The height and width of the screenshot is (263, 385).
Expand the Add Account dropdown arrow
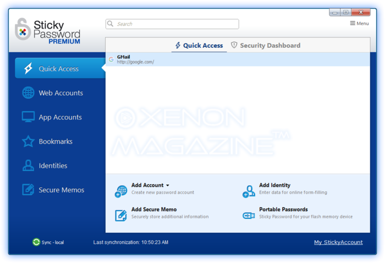tap(167, 185)
